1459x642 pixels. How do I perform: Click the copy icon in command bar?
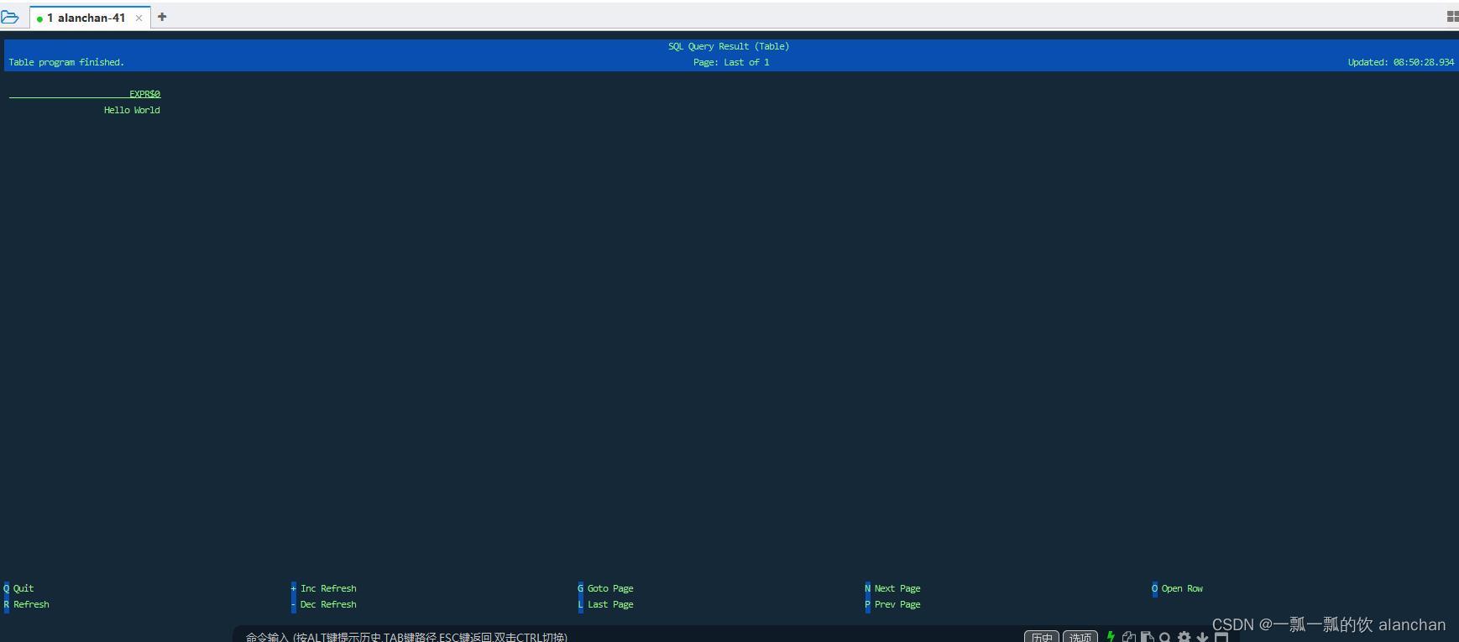tap(1129, 637)
